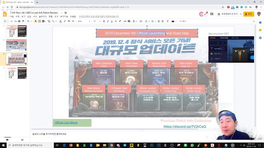Open the text alignment dropdown

[x=134, y=21]
